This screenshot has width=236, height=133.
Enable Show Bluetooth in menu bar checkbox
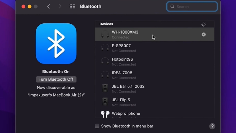pyautogui.click(x=97, y=126)
